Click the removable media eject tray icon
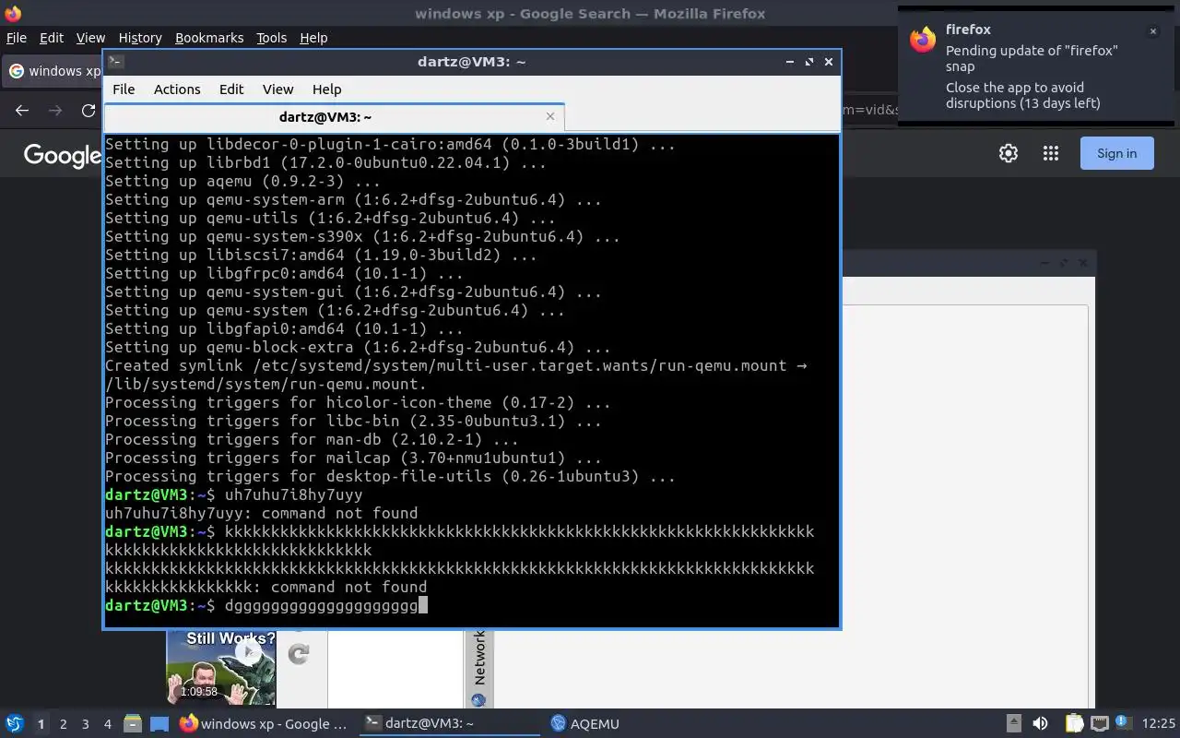This screenshot has height=738, width=1180. point(1014,723)
